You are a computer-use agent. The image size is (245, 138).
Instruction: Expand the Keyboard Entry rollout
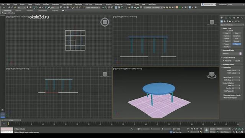click(228, 64)
